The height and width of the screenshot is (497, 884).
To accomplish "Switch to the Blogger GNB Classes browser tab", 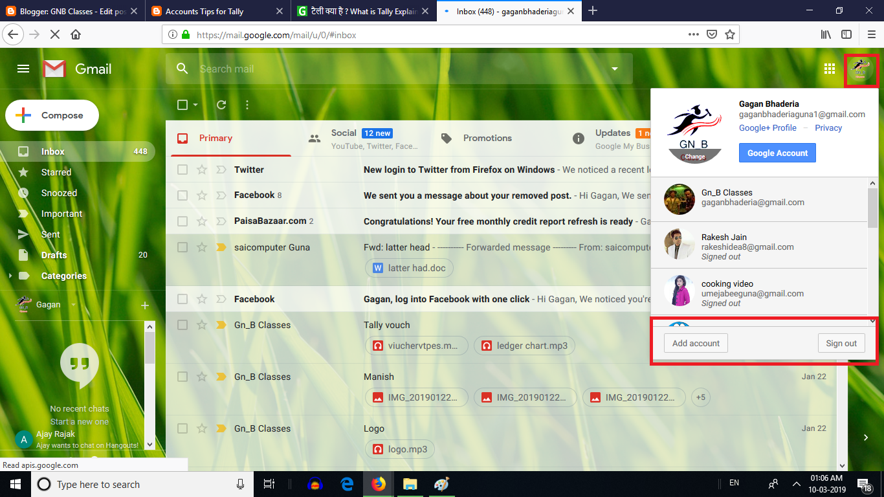I will (72, 11).
